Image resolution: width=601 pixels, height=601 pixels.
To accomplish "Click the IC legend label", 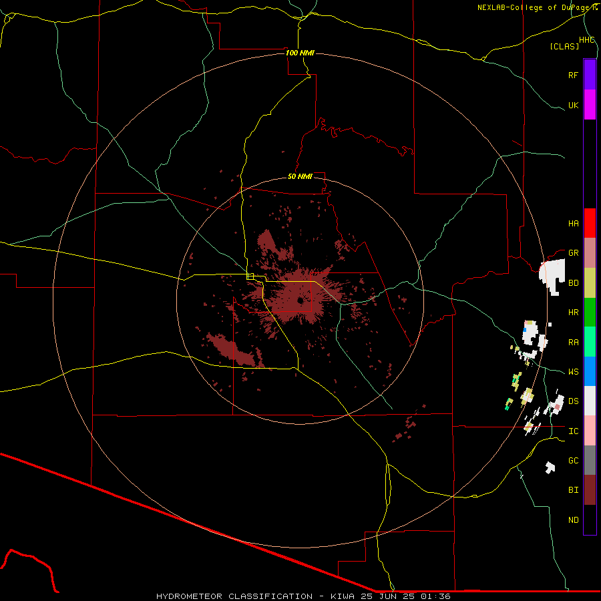I will [x=573, y=431].
